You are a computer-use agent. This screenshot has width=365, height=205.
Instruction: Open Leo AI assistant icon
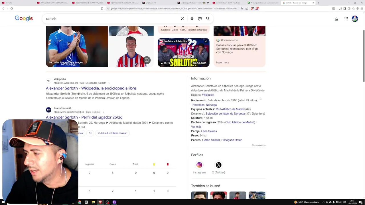(353, 9)
